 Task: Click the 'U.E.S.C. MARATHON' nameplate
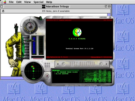tap(82, 64)
